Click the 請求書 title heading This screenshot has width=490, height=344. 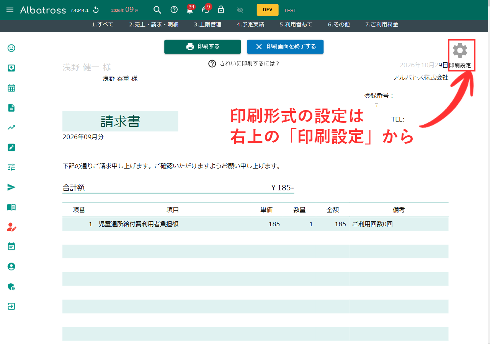pyautogui.click(x=120, y=121)
